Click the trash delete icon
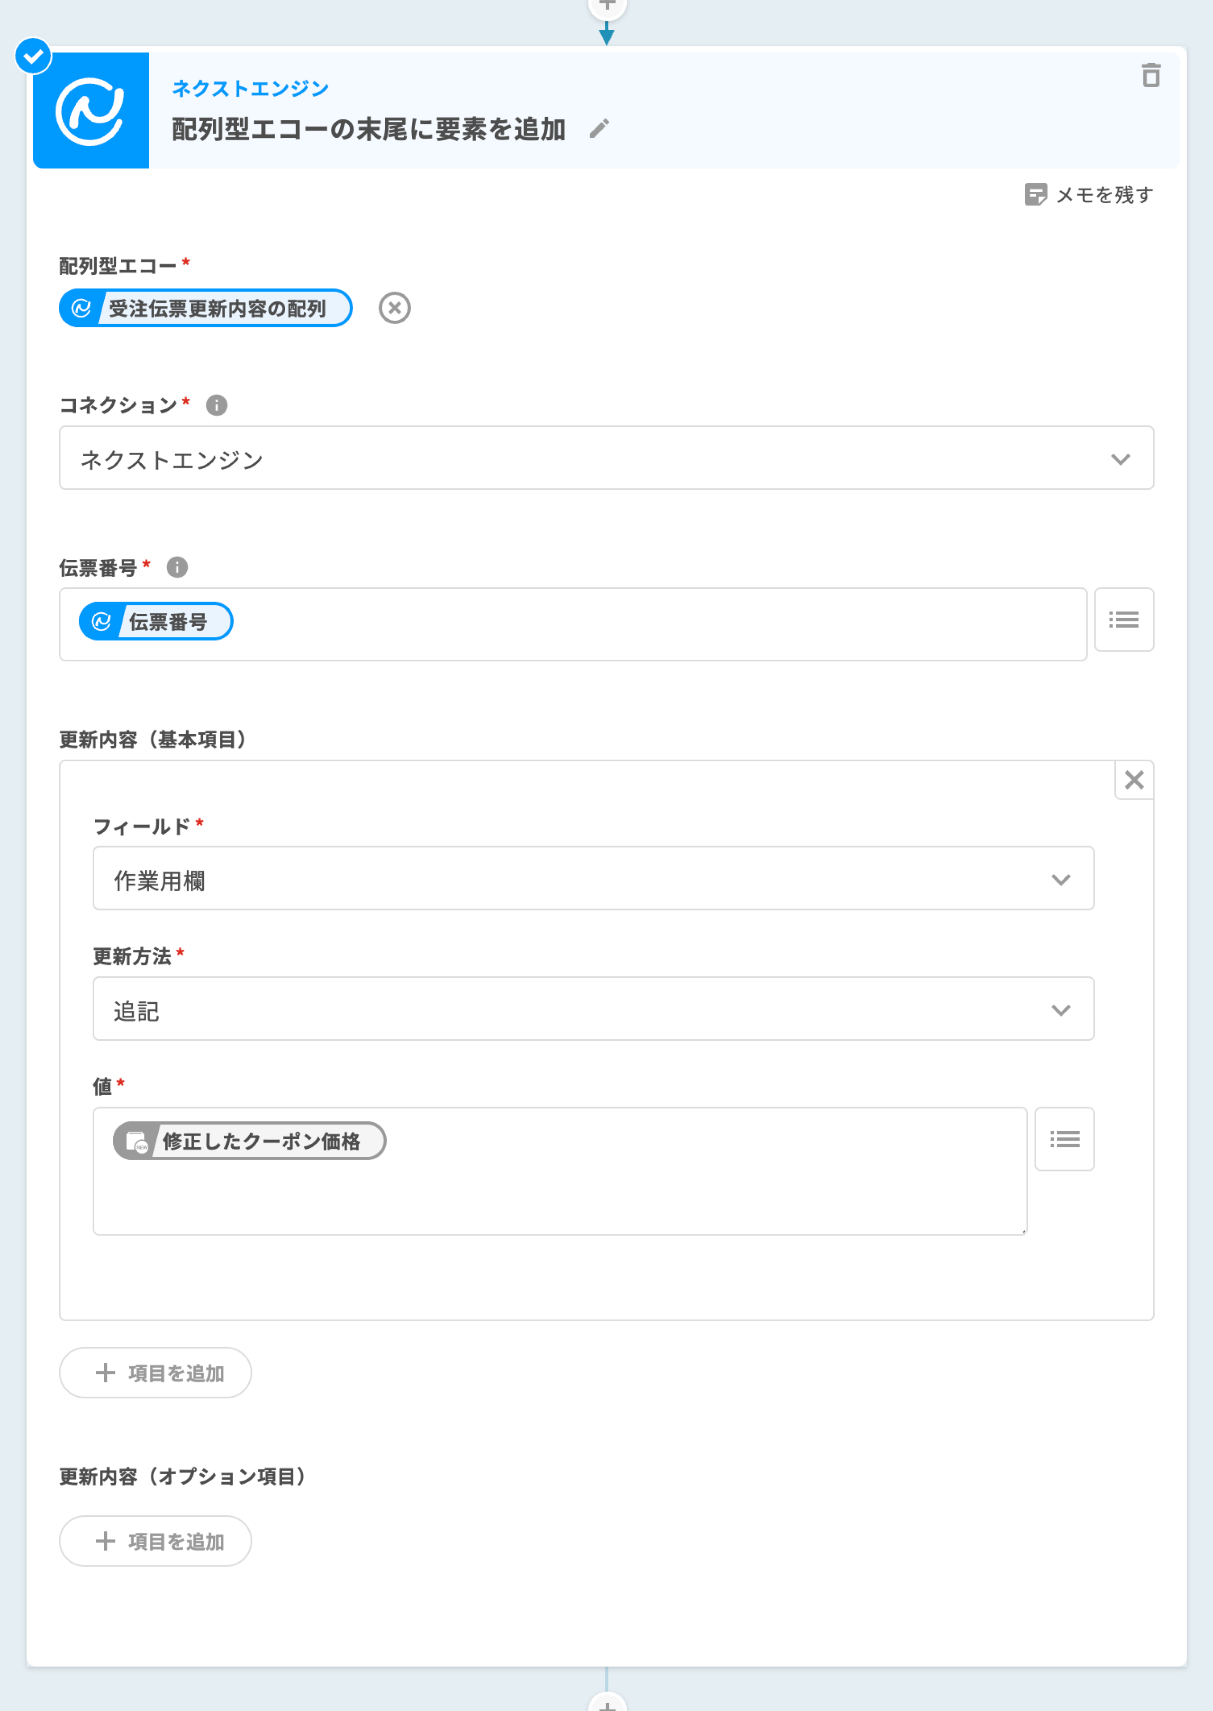The image size is (1213, 1711). click(1150, 75)
